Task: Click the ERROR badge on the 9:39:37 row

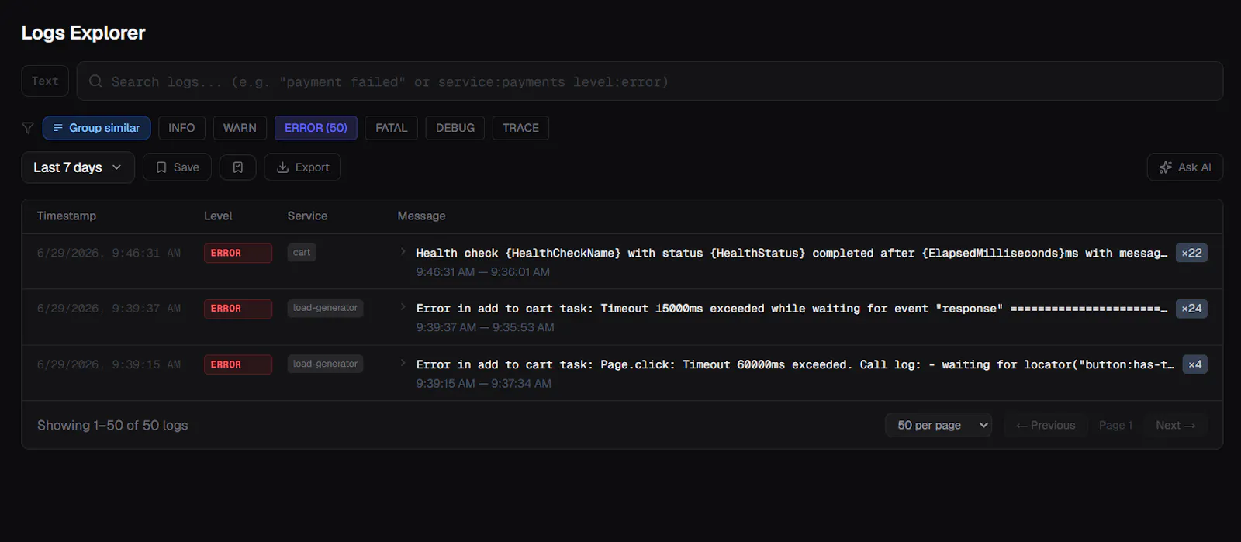Action: click(x=238, y=309)
